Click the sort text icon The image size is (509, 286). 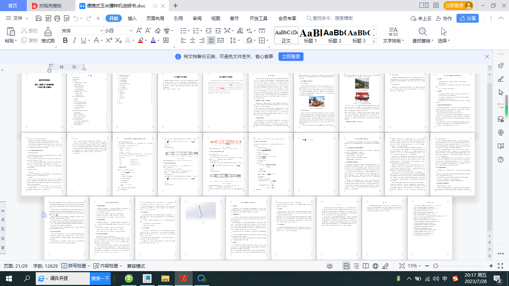click(240, 31)
